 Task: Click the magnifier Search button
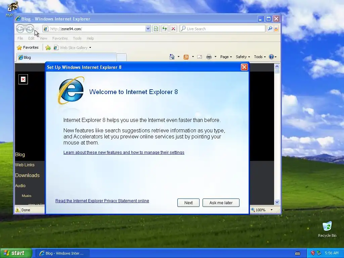coord(270,29)
